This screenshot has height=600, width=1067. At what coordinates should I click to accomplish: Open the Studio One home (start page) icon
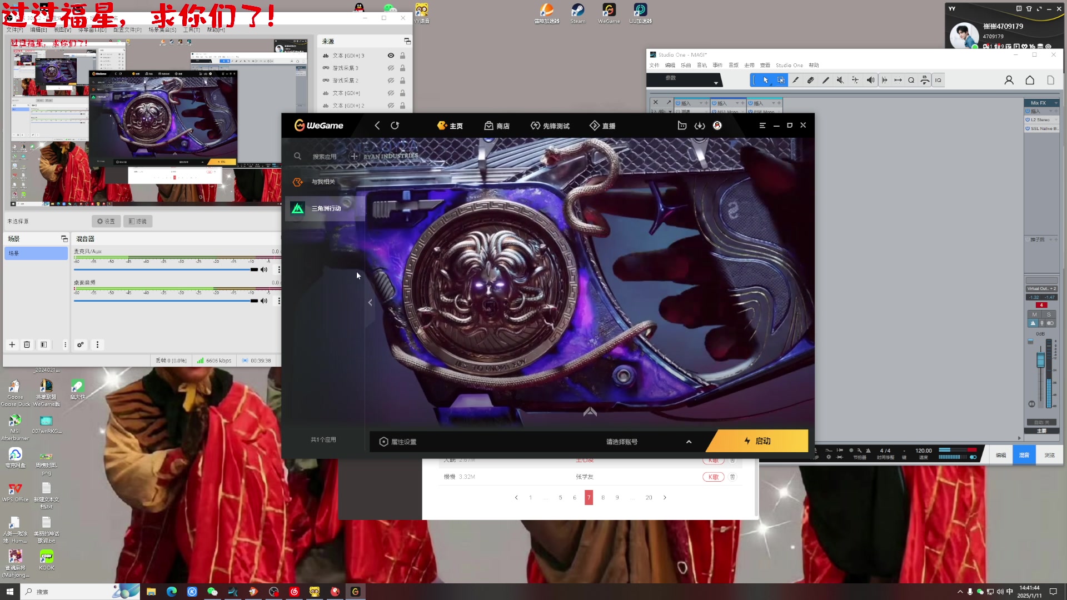[x=1030, y=80]
